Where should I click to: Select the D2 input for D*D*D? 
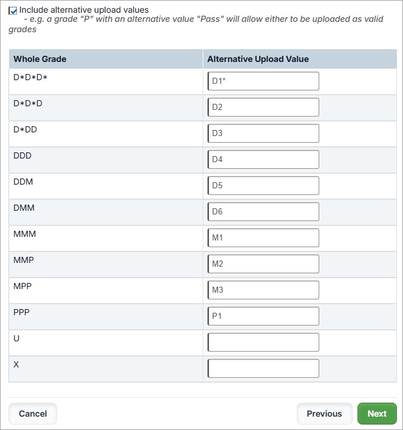(x=263, y=107)
